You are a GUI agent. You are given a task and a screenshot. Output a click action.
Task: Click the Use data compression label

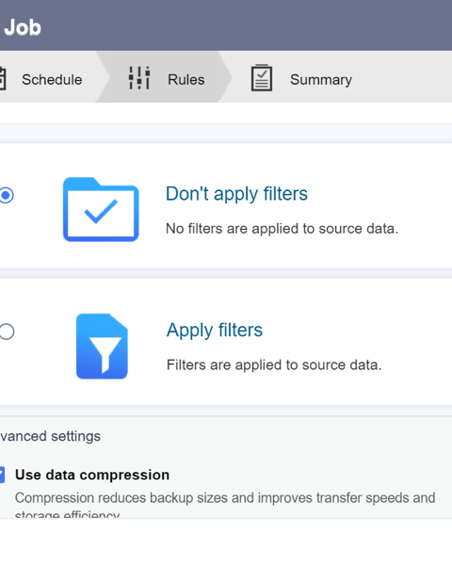(x=92, y=475)
